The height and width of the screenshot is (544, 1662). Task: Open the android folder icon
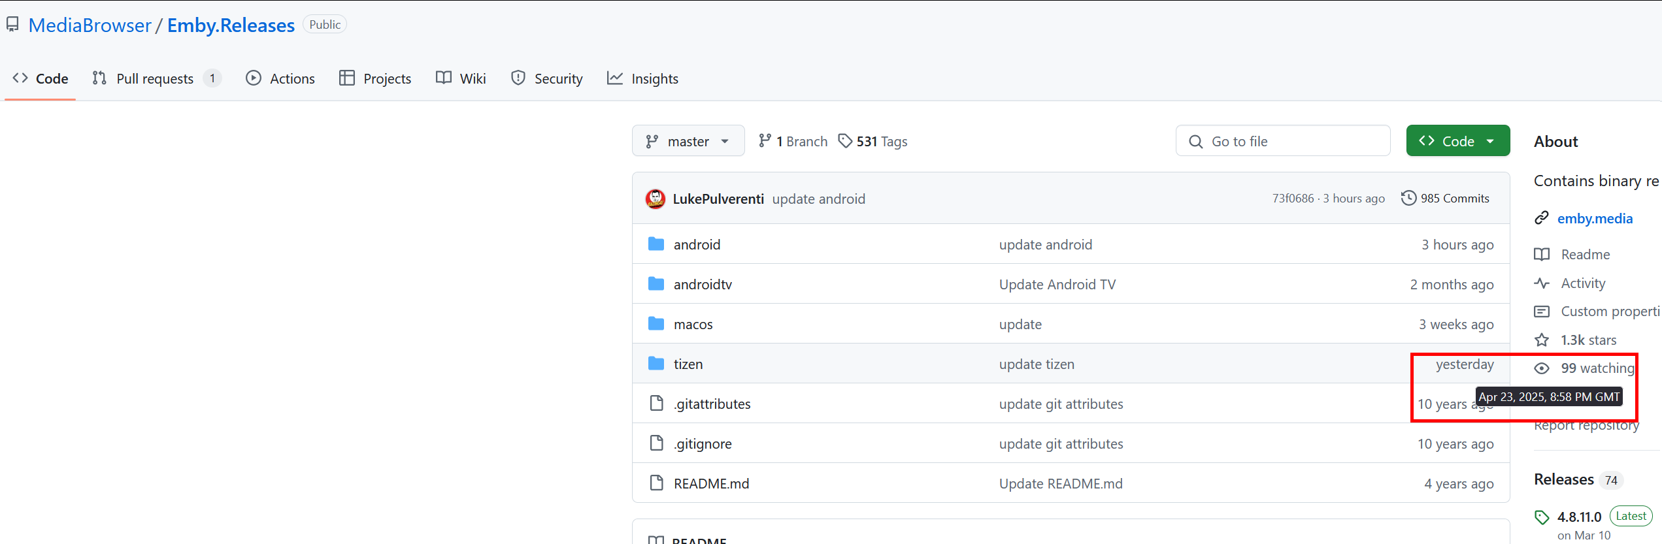click(x=656, y=244)
